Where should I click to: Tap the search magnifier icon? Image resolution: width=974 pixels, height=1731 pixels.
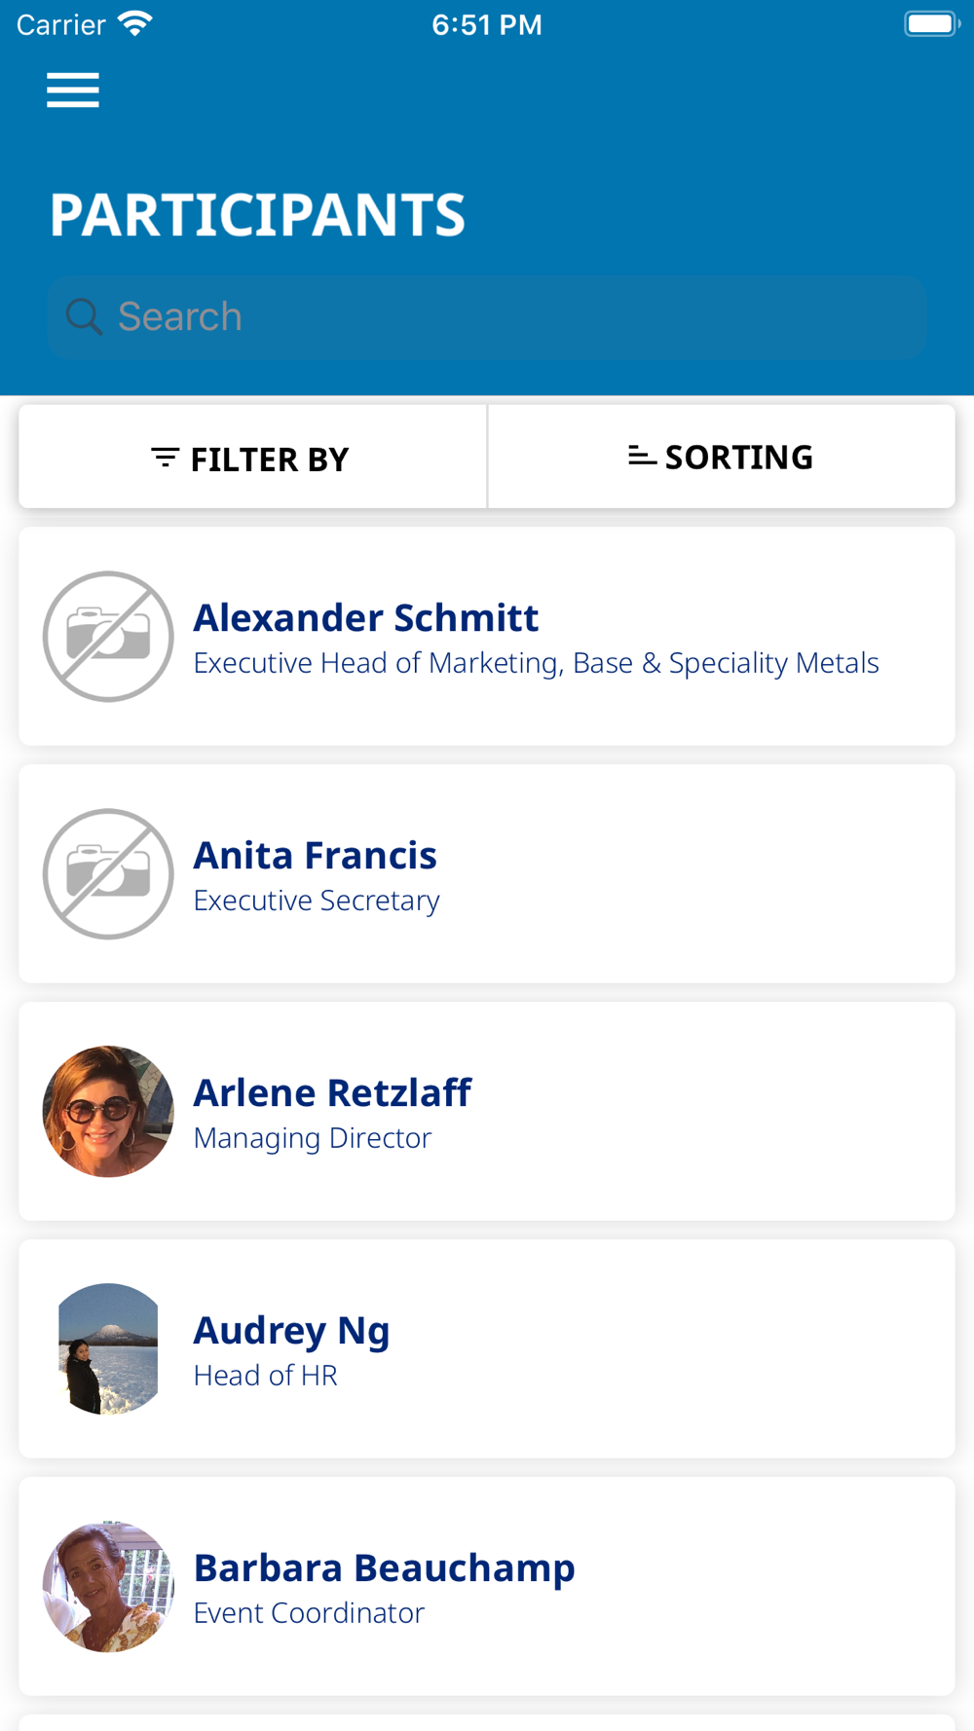[84, 317]
